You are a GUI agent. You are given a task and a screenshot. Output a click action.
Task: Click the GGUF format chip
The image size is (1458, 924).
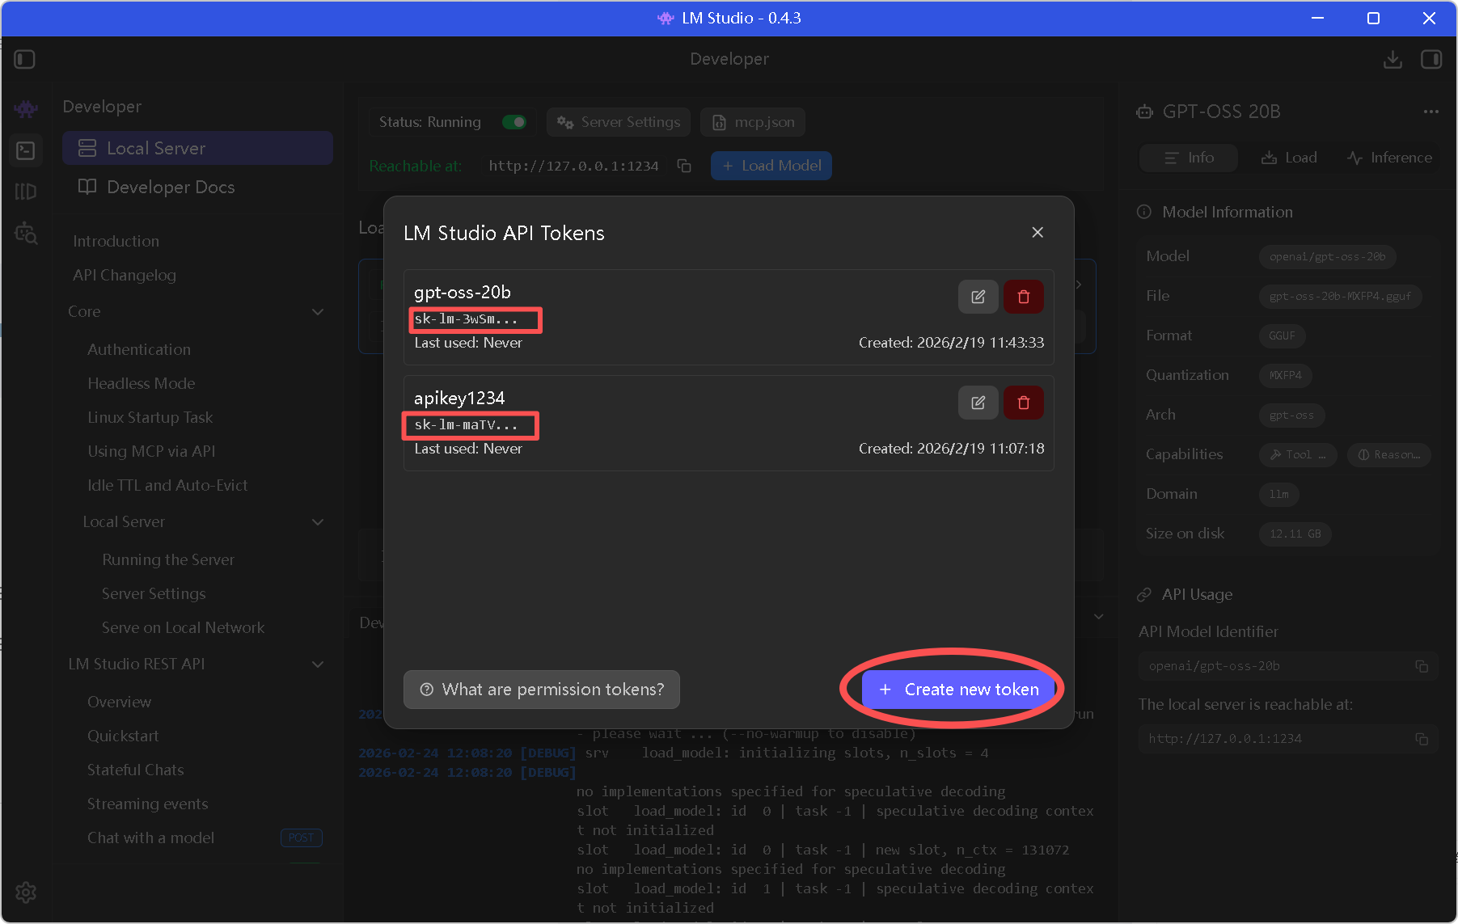coord(1283,336)
